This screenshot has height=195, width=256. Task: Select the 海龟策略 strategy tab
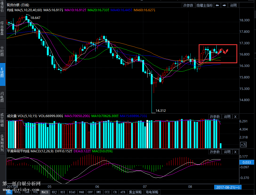151,192
